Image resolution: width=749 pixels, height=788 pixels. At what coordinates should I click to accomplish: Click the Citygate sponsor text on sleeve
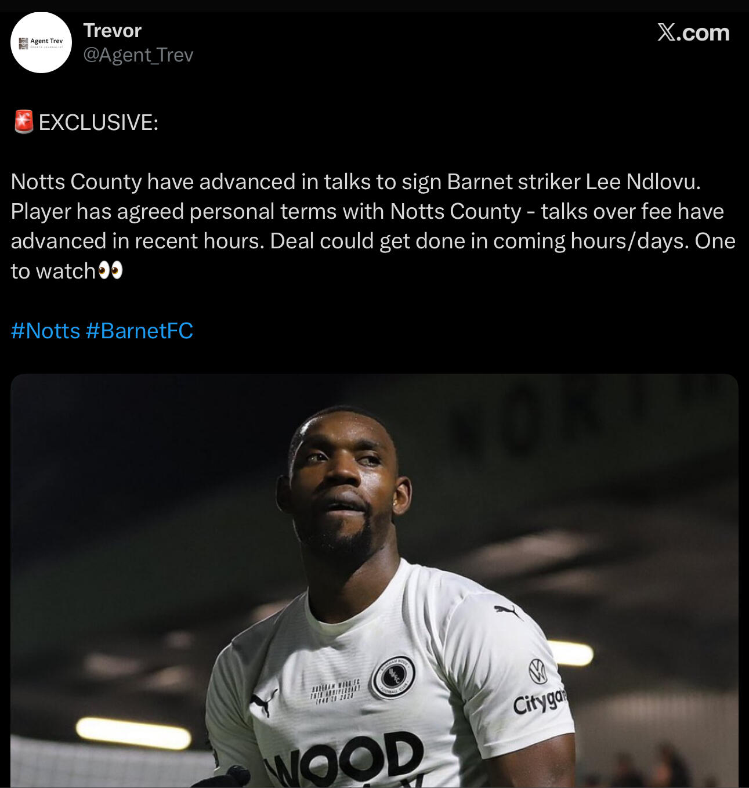[x=539, y=702]
